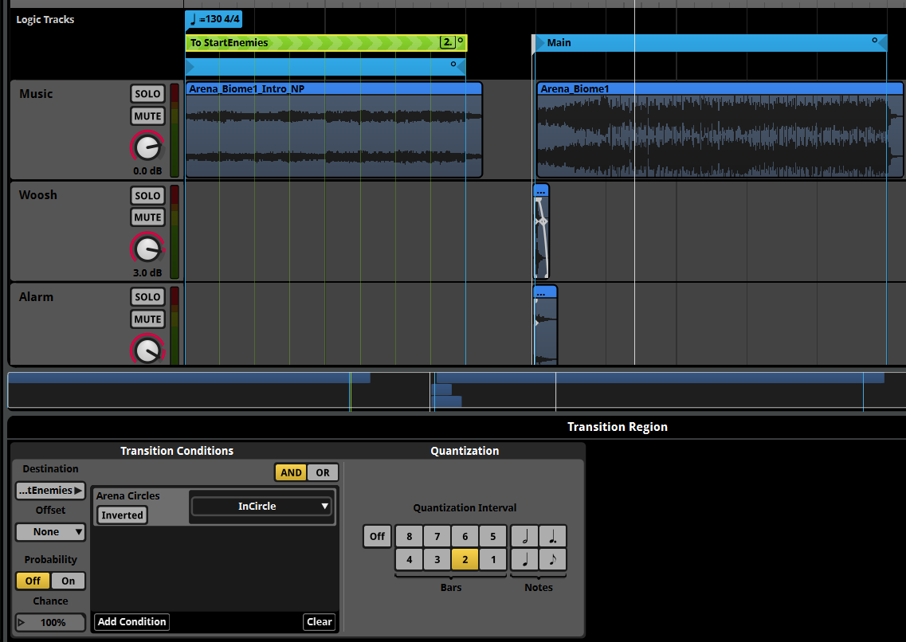
Task: Click the Clear conditions button
Action: pyautogui.click(x=320, y=622)
